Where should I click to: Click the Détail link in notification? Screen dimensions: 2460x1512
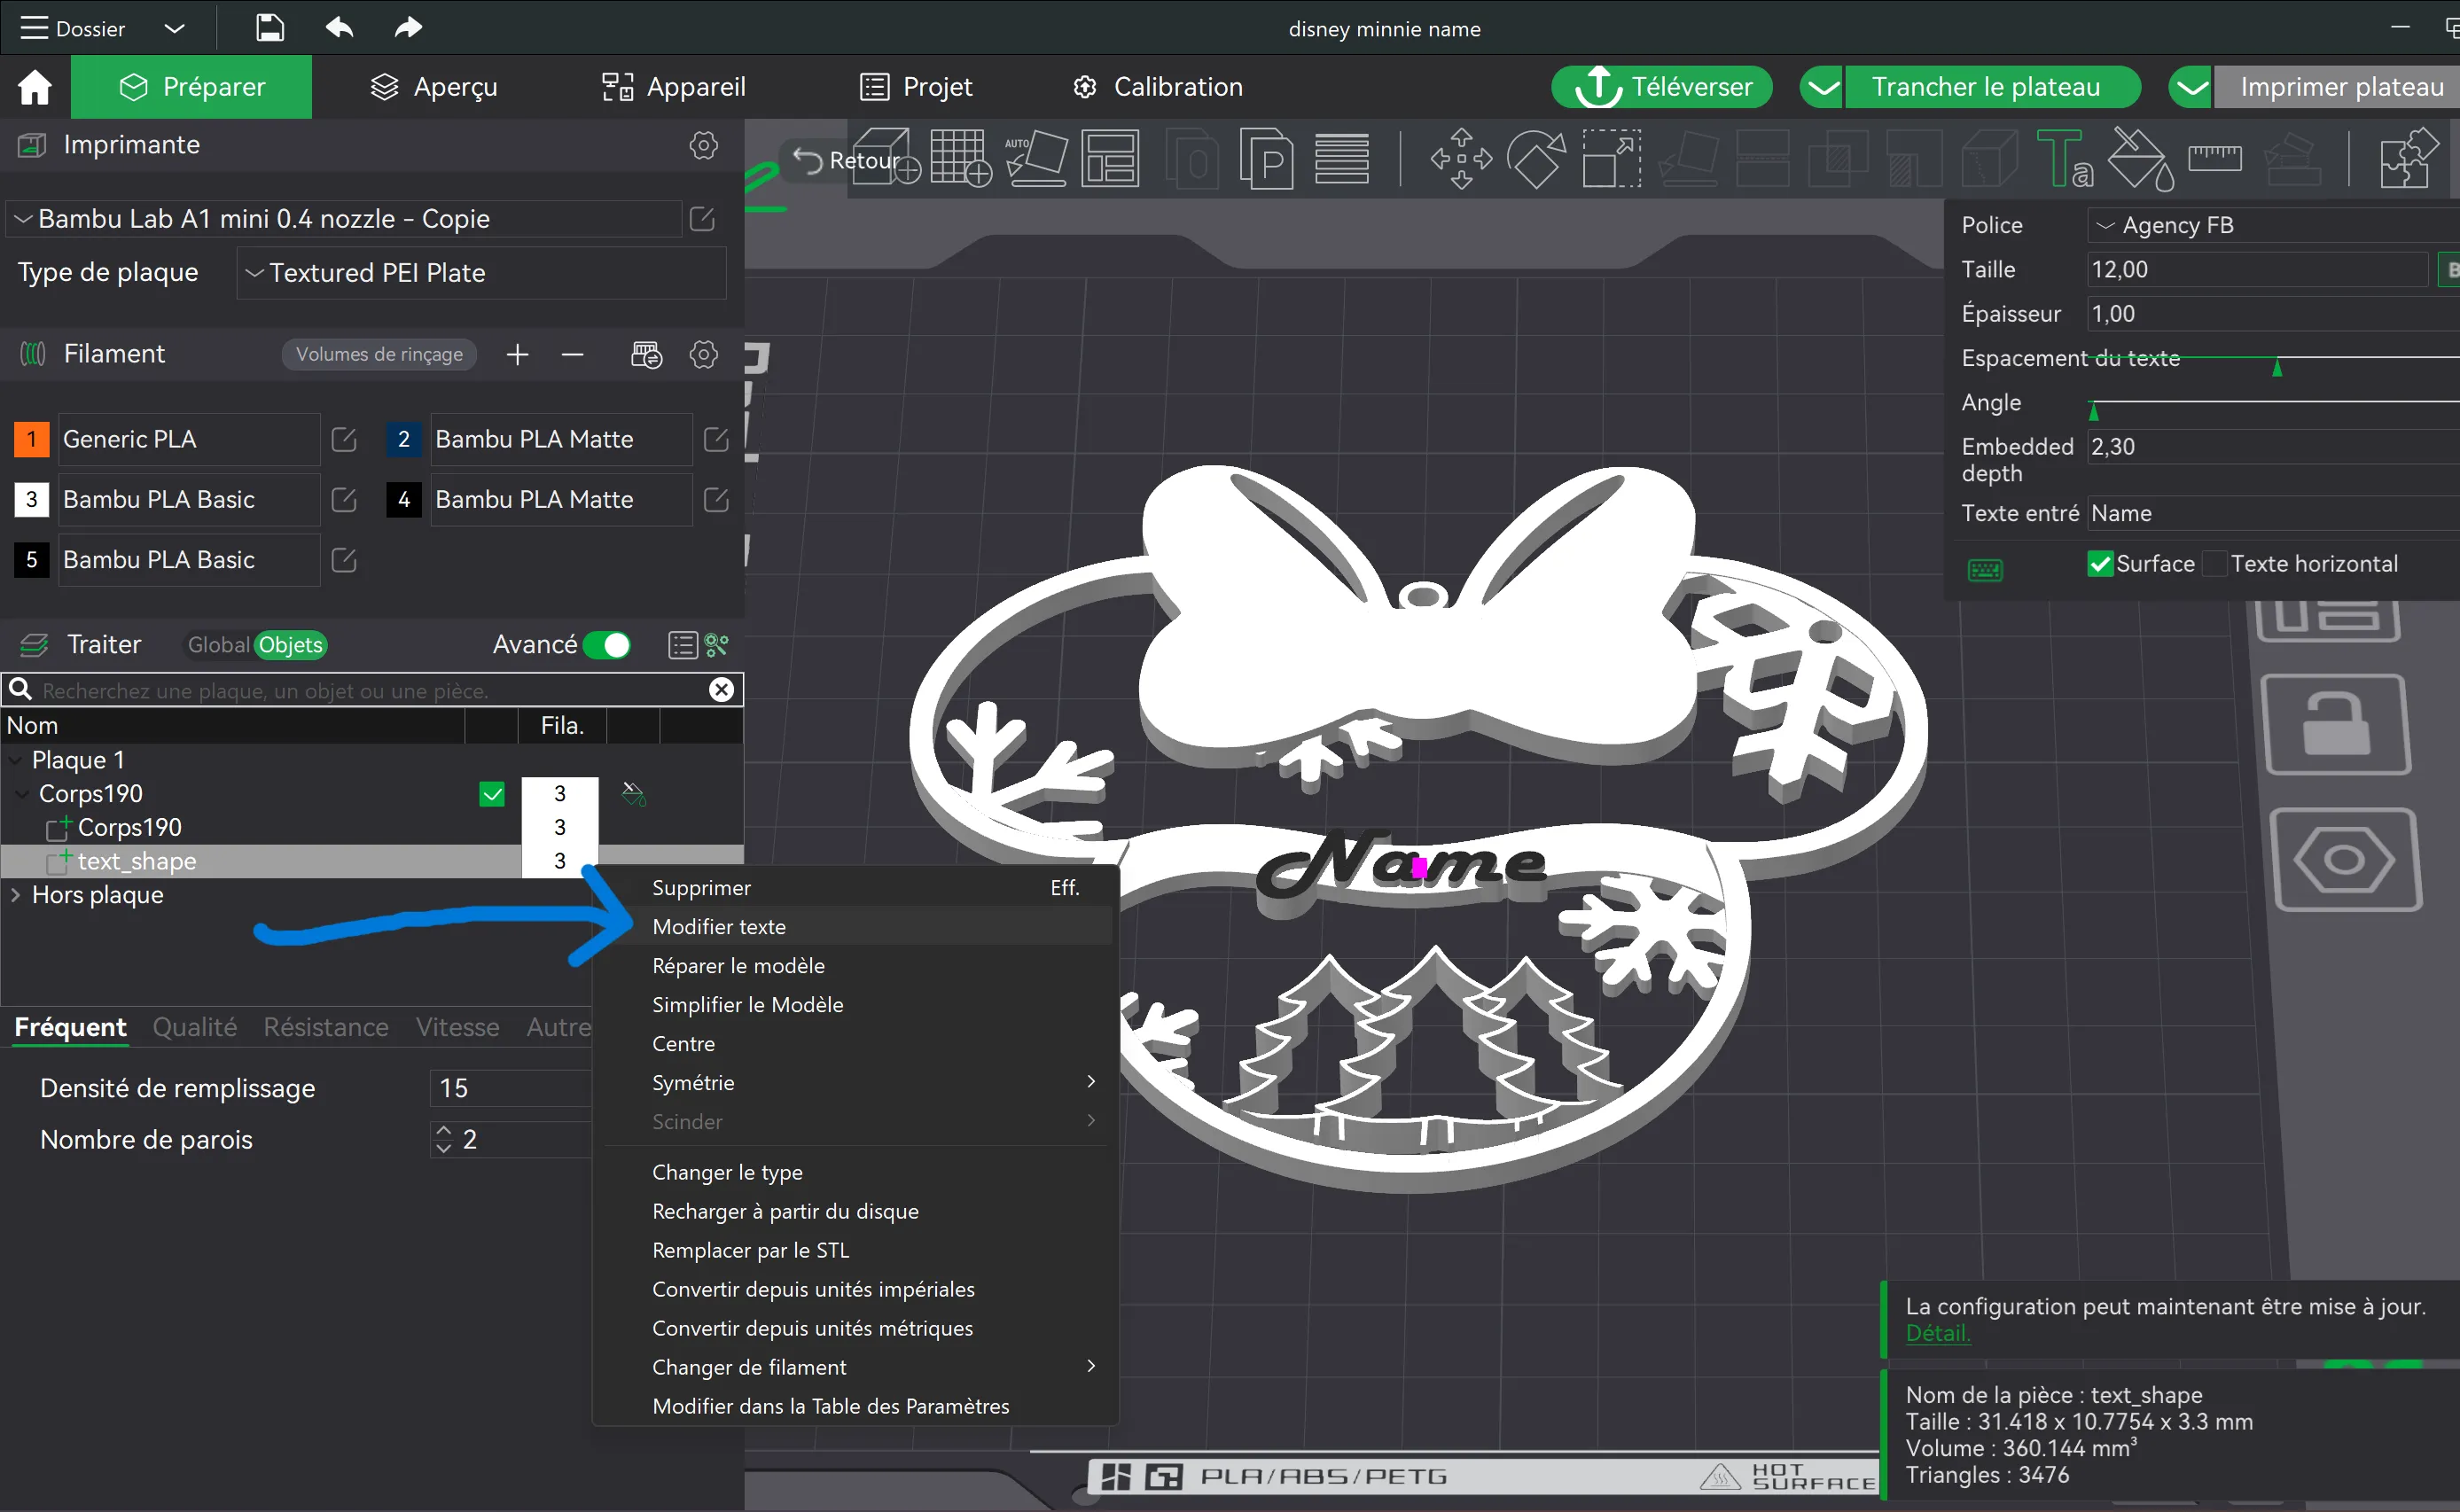1937,1333
